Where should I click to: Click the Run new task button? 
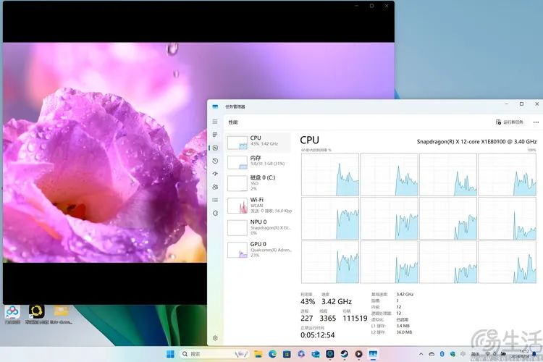(x=509, y=122)
